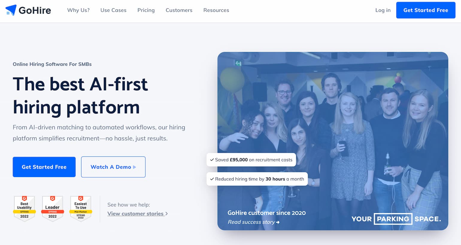Open the Use Cases menu
The width and height of the screenshot is (461, 245).
[x=113, y=10]
